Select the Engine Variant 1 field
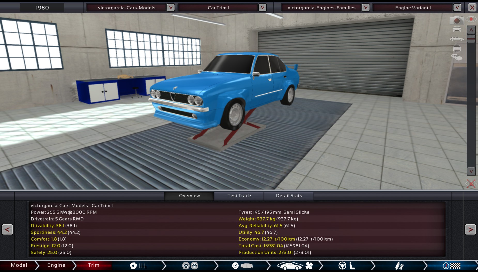The height and width of the screenshot is (272, 478). click(413, 7)
